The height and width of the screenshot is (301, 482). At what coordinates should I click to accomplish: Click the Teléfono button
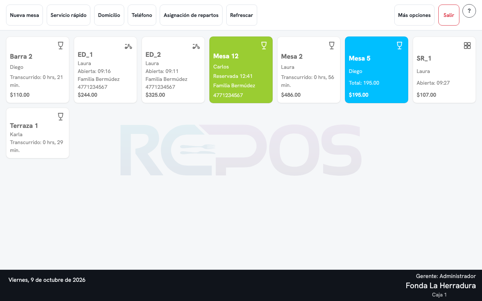pos(142,15)
